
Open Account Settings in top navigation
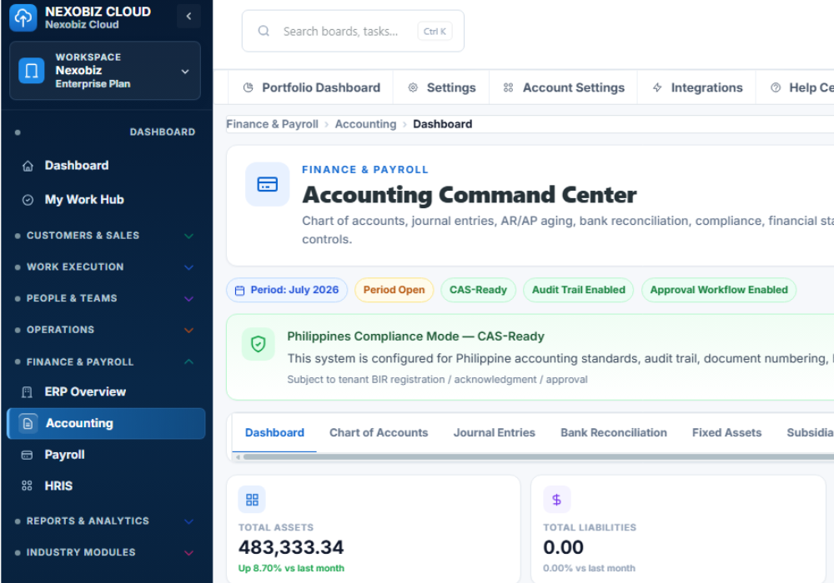pyautogui.click(x=564, y=87)
